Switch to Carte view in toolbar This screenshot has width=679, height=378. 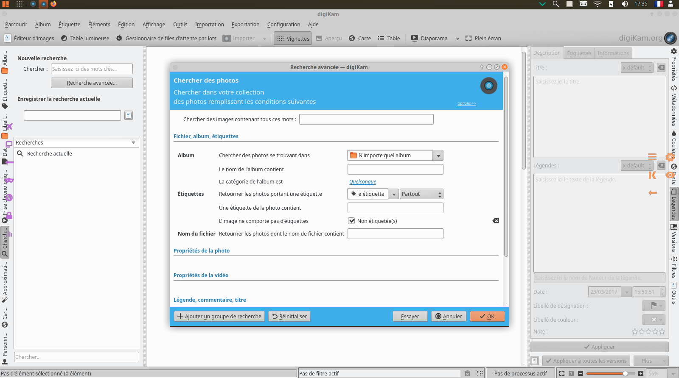click(360, 38)
